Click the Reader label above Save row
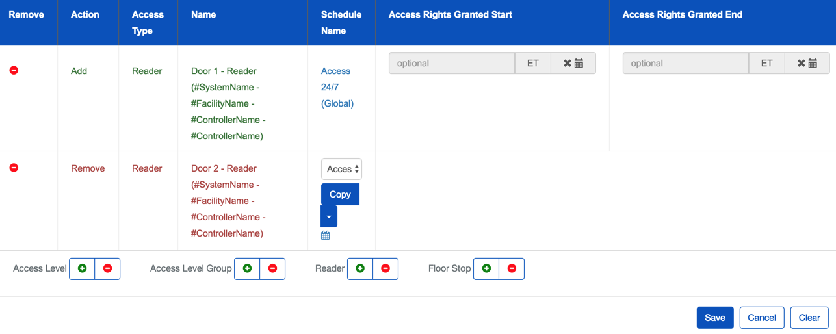 (330, 268)
